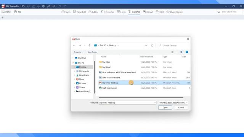Toggle the preview pane icon

click(x=181, y=52)
